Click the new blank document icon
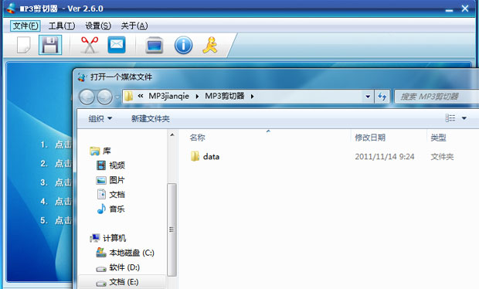 coord(24,45)
